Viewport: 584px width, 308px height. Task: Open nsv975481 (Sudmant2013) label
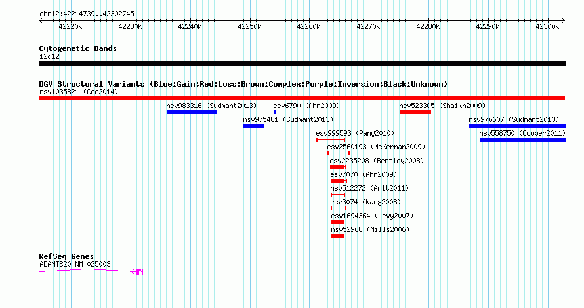tap(288, 119)
